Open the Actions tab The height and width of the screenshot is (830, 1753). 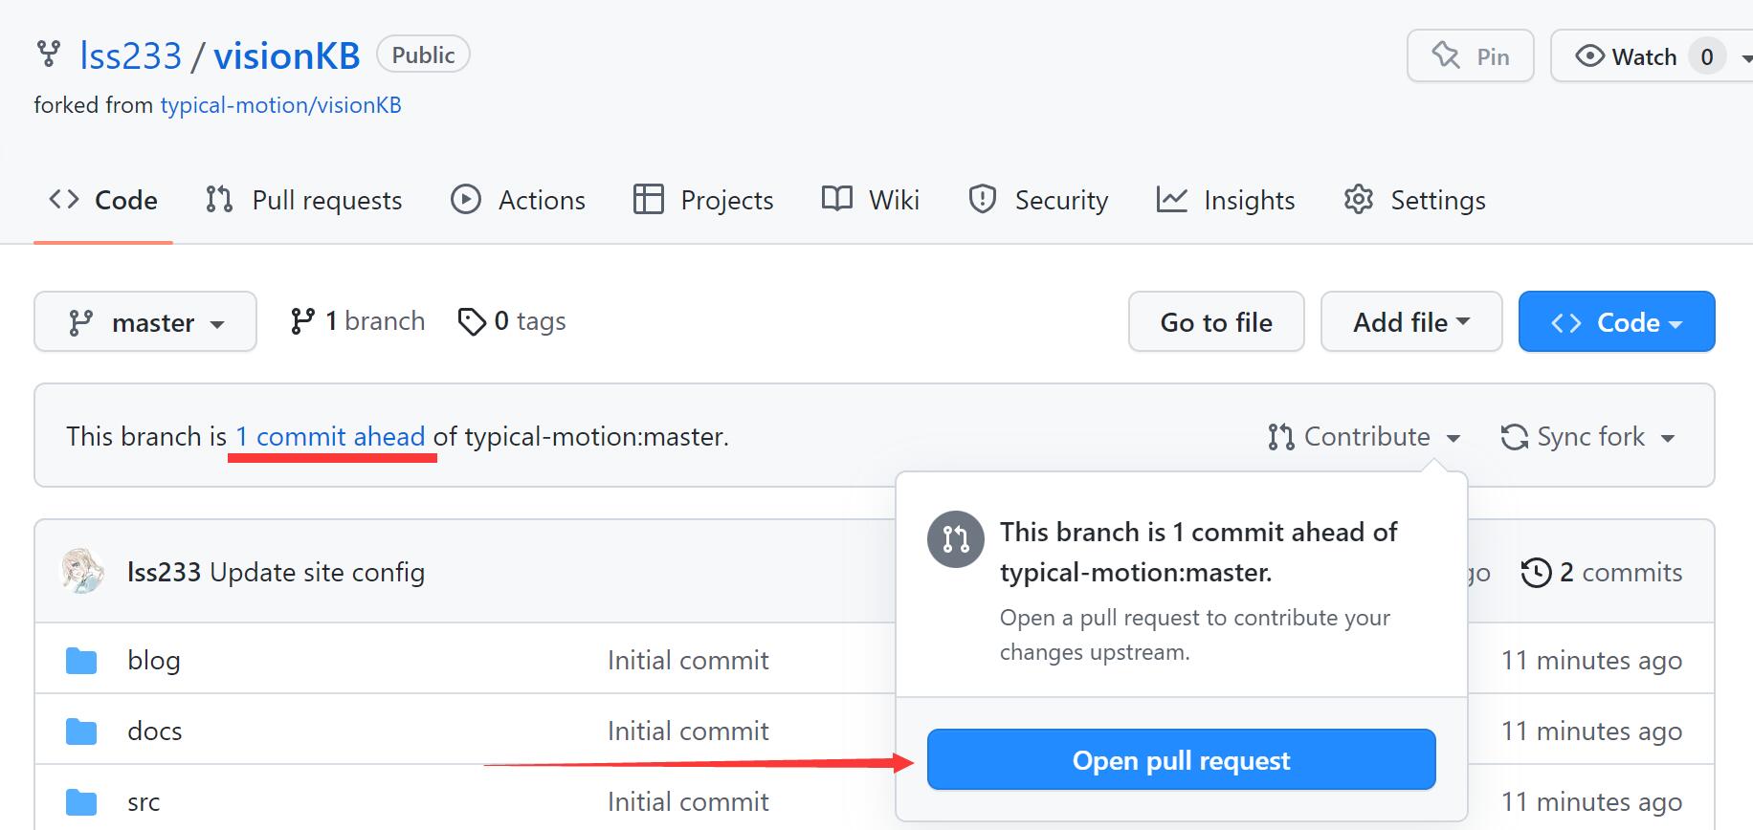tap(518, 200)
